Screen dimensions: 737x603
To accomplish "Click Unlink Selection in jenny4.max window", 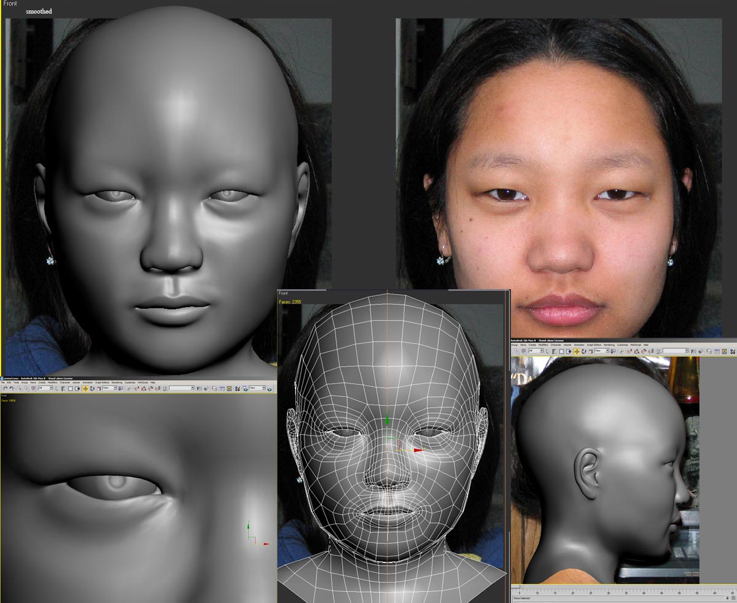I will click(27, 389).
